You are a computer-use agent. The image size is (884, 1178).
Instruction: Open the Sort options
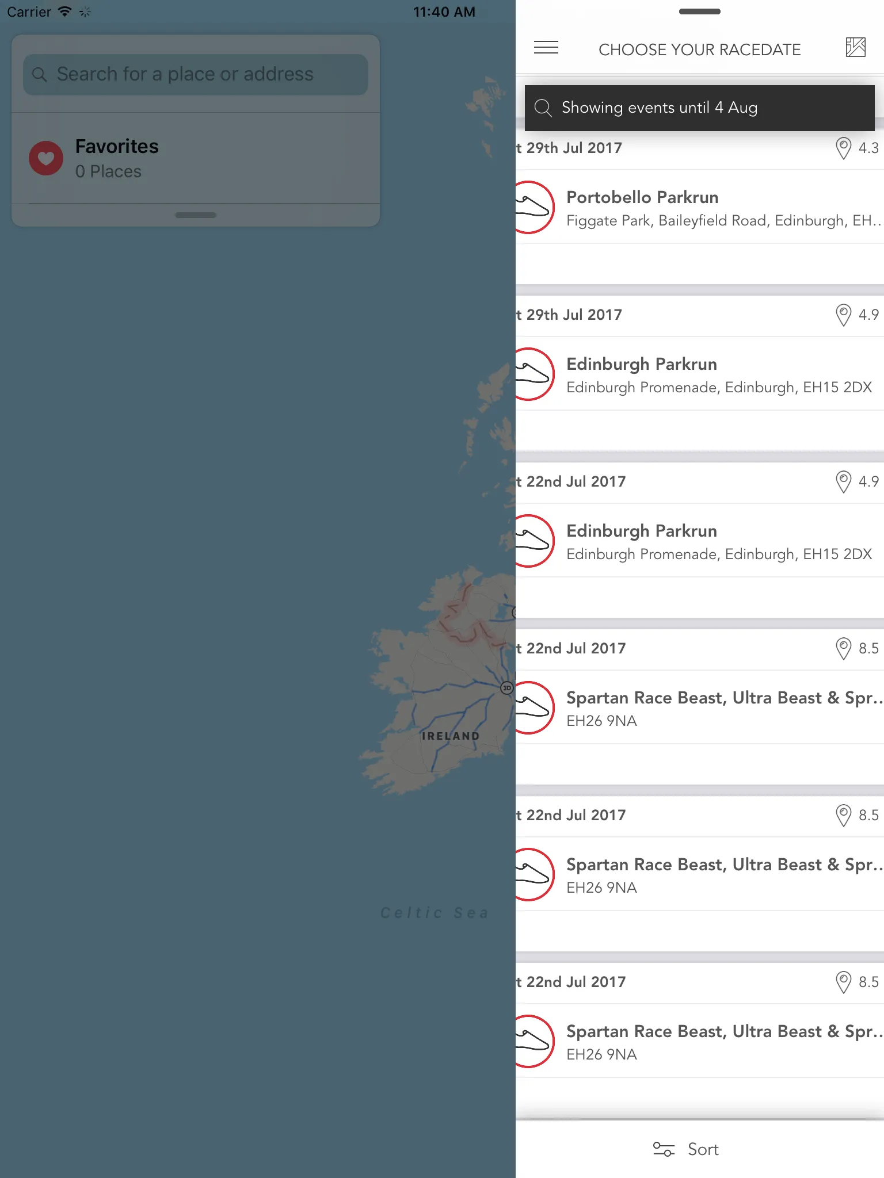pyautogui.click(x=686, y=1149)
